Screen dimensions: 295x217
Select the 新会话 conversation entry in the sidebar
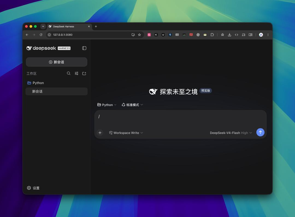[57, 91]
